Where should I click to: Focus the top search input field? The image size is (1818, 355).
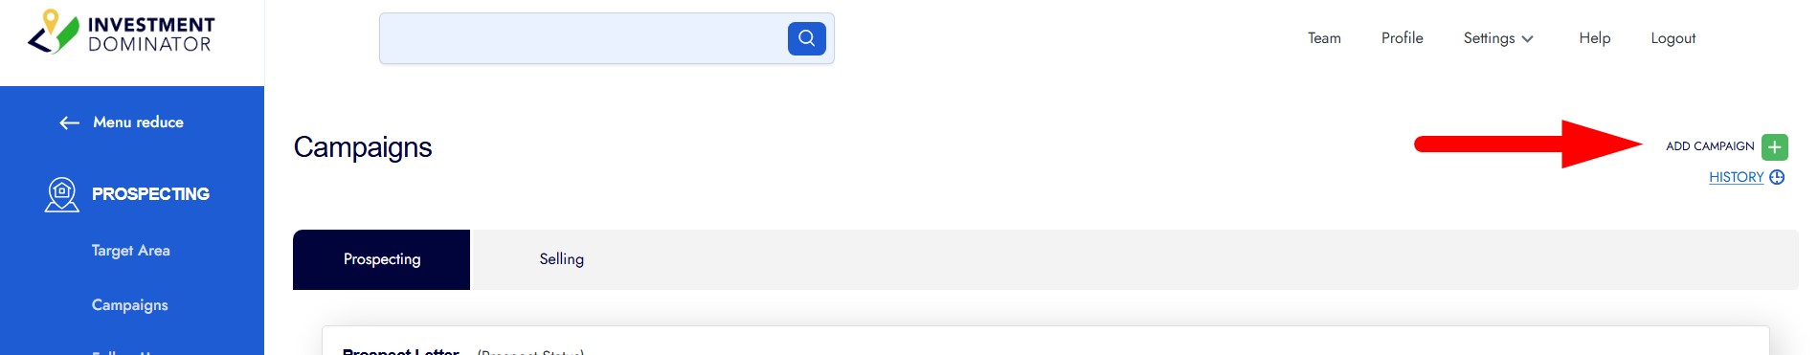point(583,38)
